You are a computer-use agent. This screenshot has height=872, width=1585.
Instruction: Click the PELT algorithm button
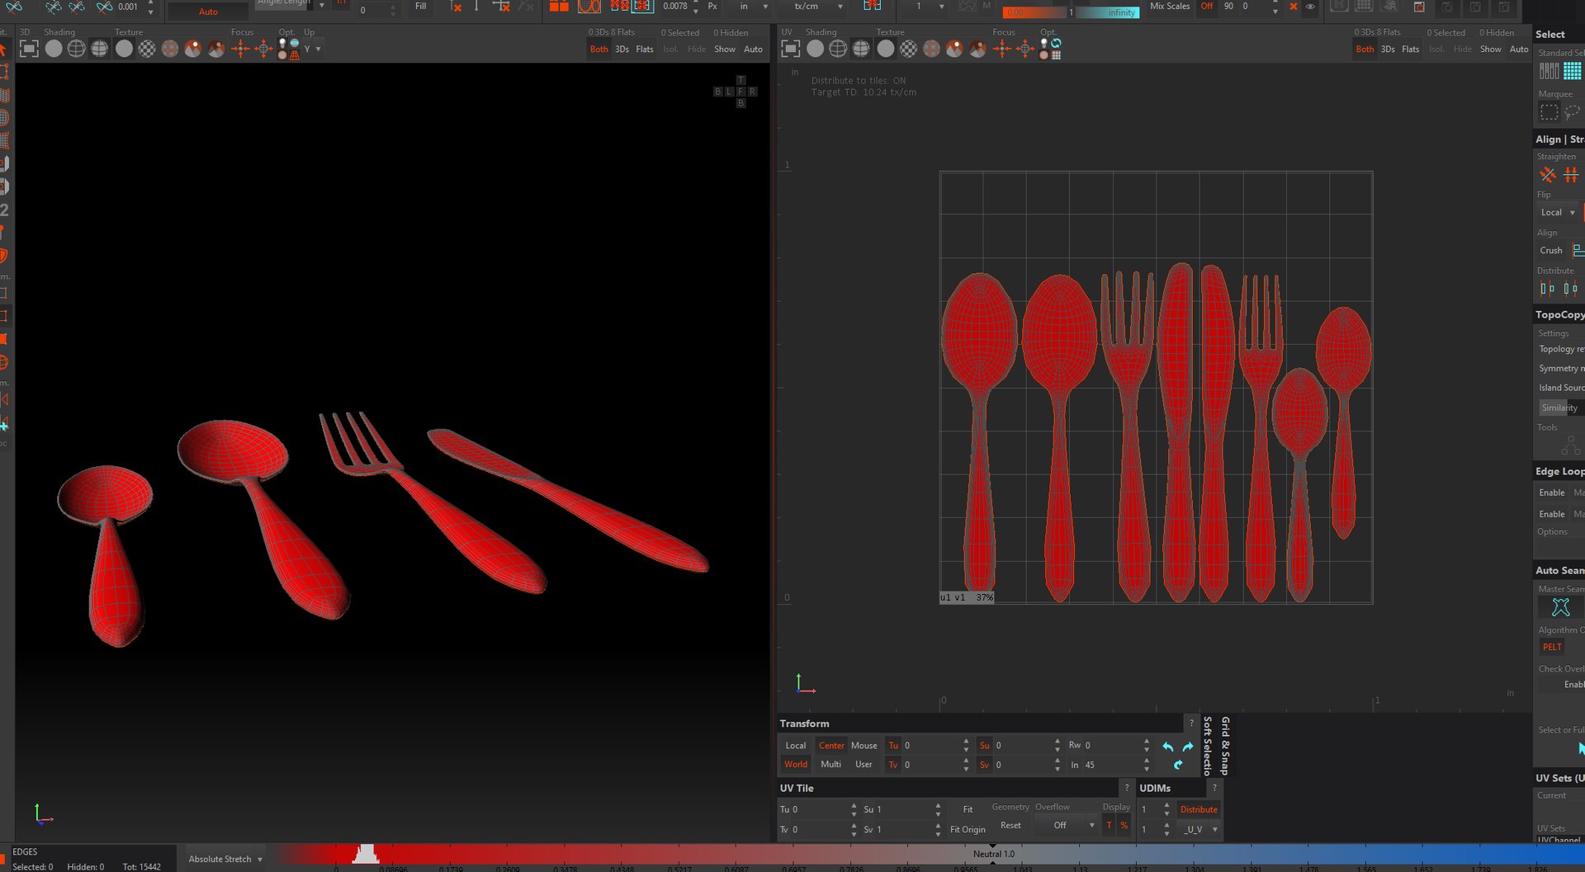[1552, 648]
